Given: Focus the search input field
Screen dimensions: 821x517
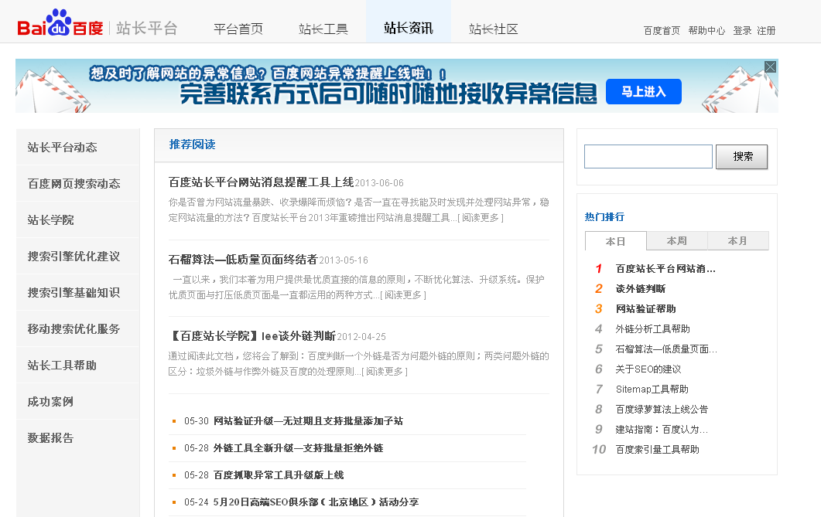Looking at the screenshot, I should coord(648,157).
